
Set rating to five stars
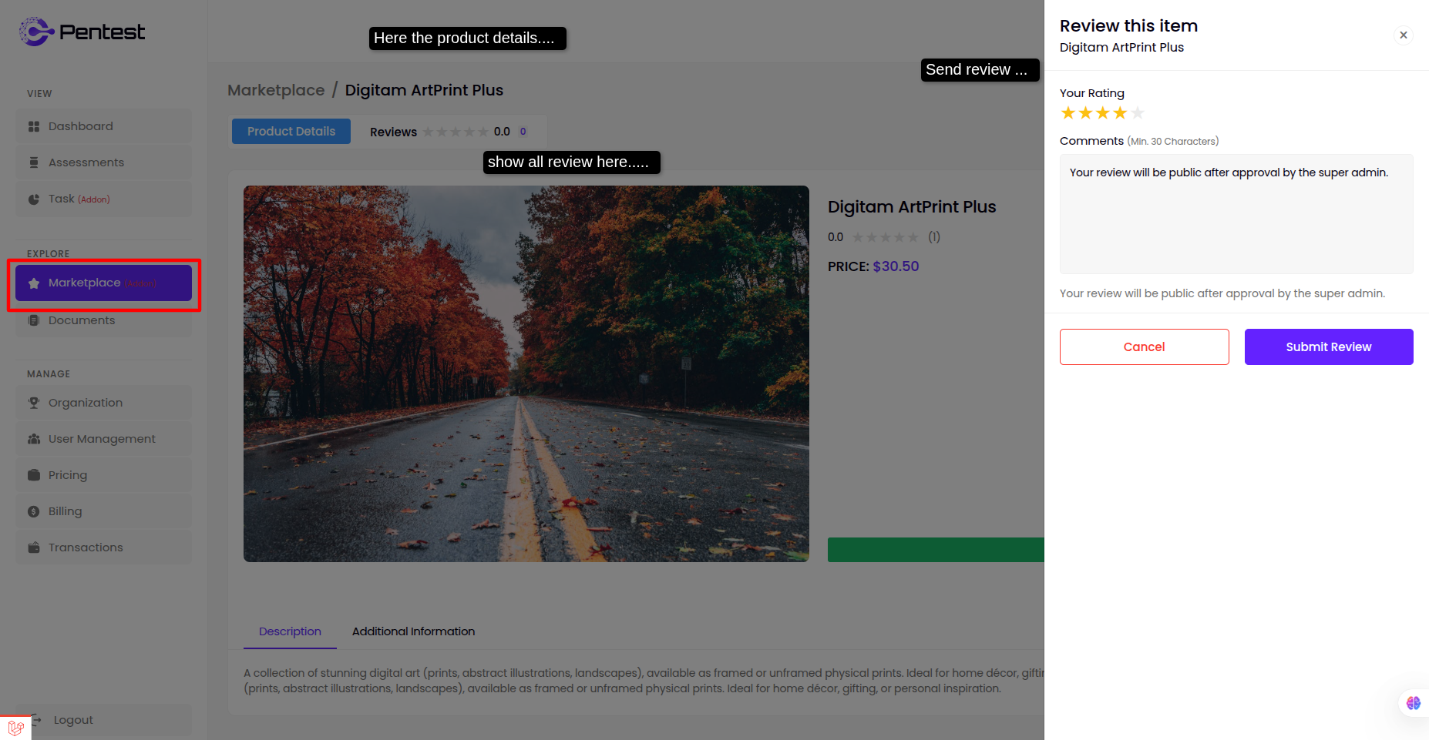tap(1138, 113)
